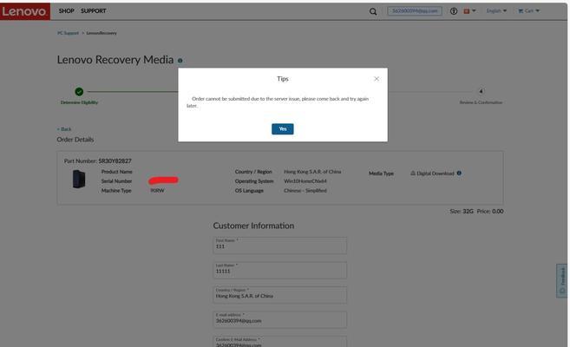Click the LenovoRecovery breadcrumb

pos(102,33)
